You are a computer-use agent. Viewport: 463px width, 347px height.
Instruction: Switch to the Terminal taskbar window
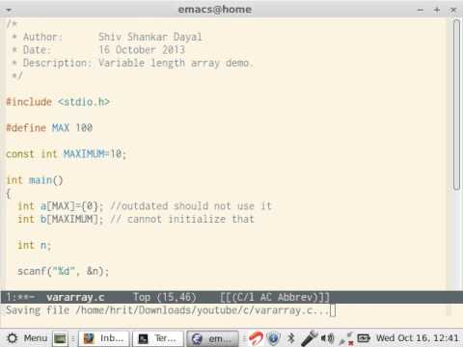pos(158,338)
